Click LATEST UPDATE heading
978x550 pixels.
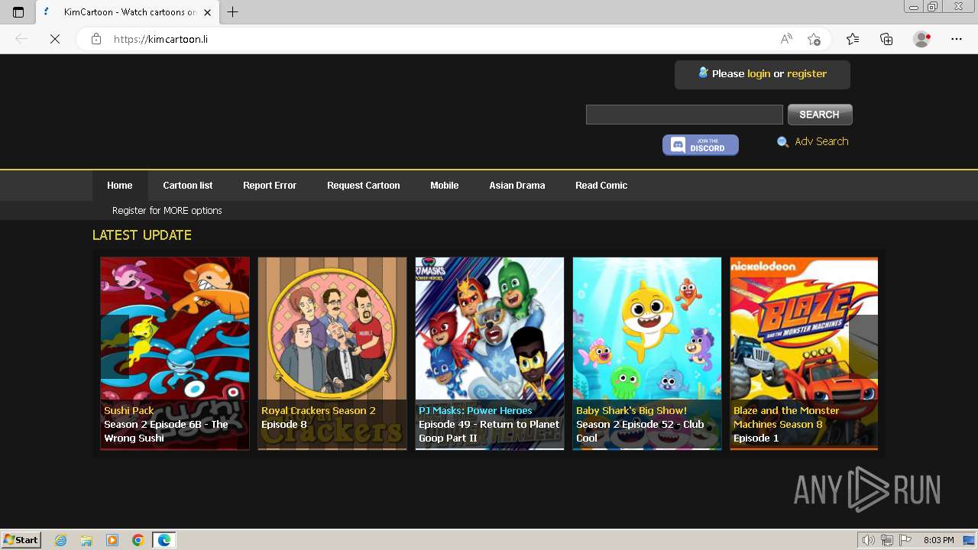[142, 235]
